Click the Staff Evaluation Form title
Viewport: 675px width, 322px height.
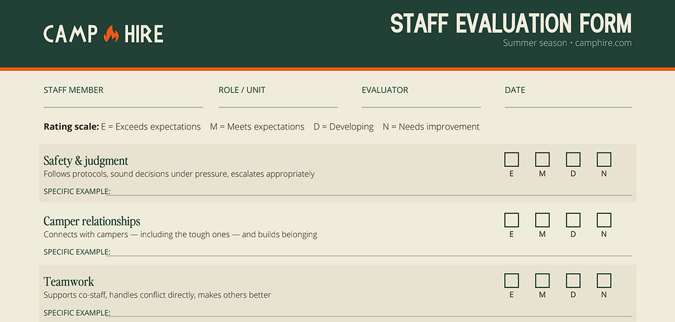(x=511, y=23)
